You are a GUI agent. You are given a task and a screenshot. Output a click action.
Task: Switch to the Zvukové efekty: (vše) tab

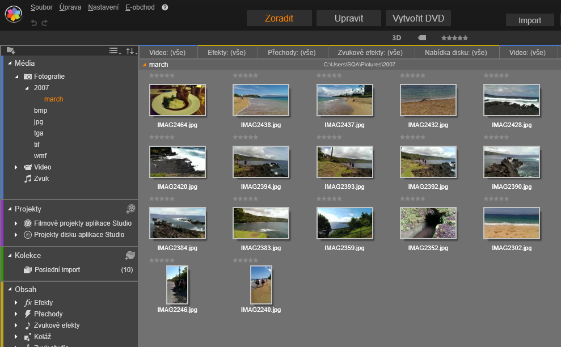[370, 52]
